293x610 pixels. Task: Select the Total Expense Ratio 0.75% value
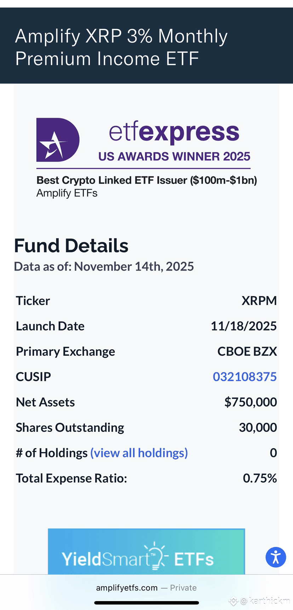[x=260, y=478]
